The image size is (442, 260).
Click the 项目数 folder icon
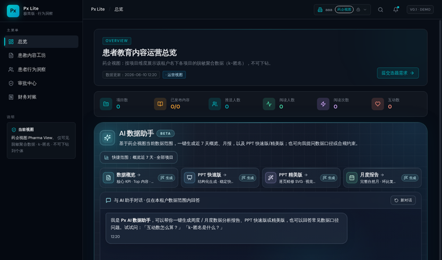106,104
